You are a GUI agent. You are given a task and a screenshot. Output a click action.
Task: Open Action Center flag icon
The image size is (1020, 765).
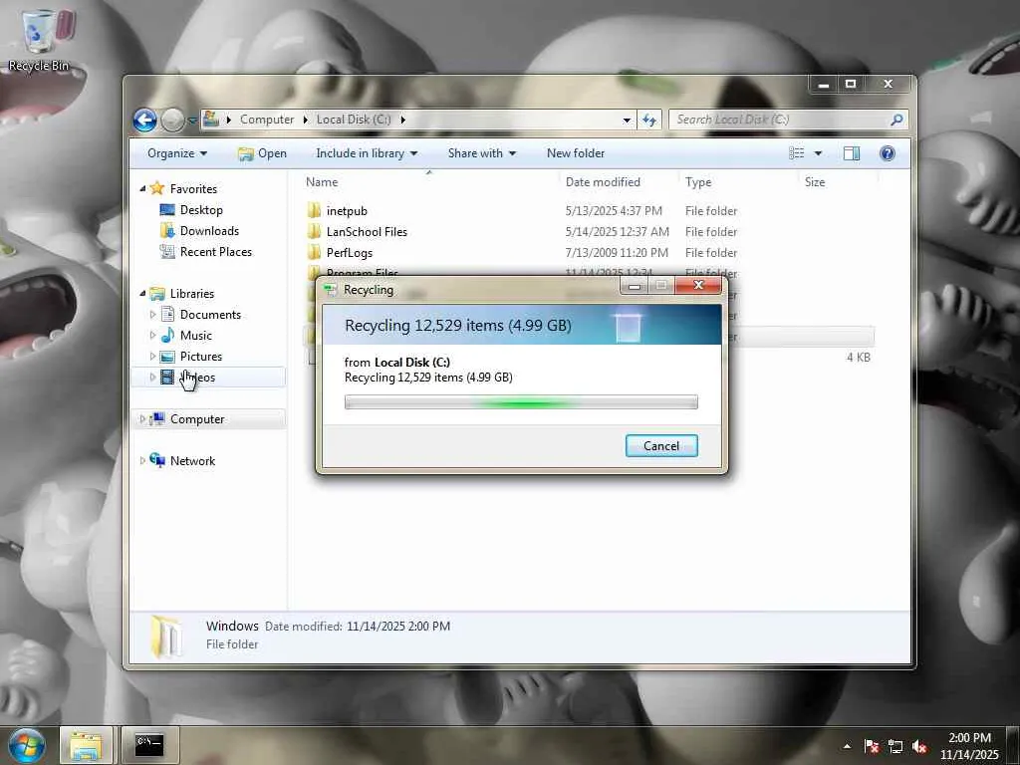tap(872, 747)
